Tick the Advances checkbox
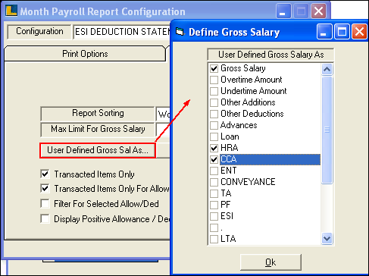The height and width of the screenshot is (276, 369). point(214,125)
